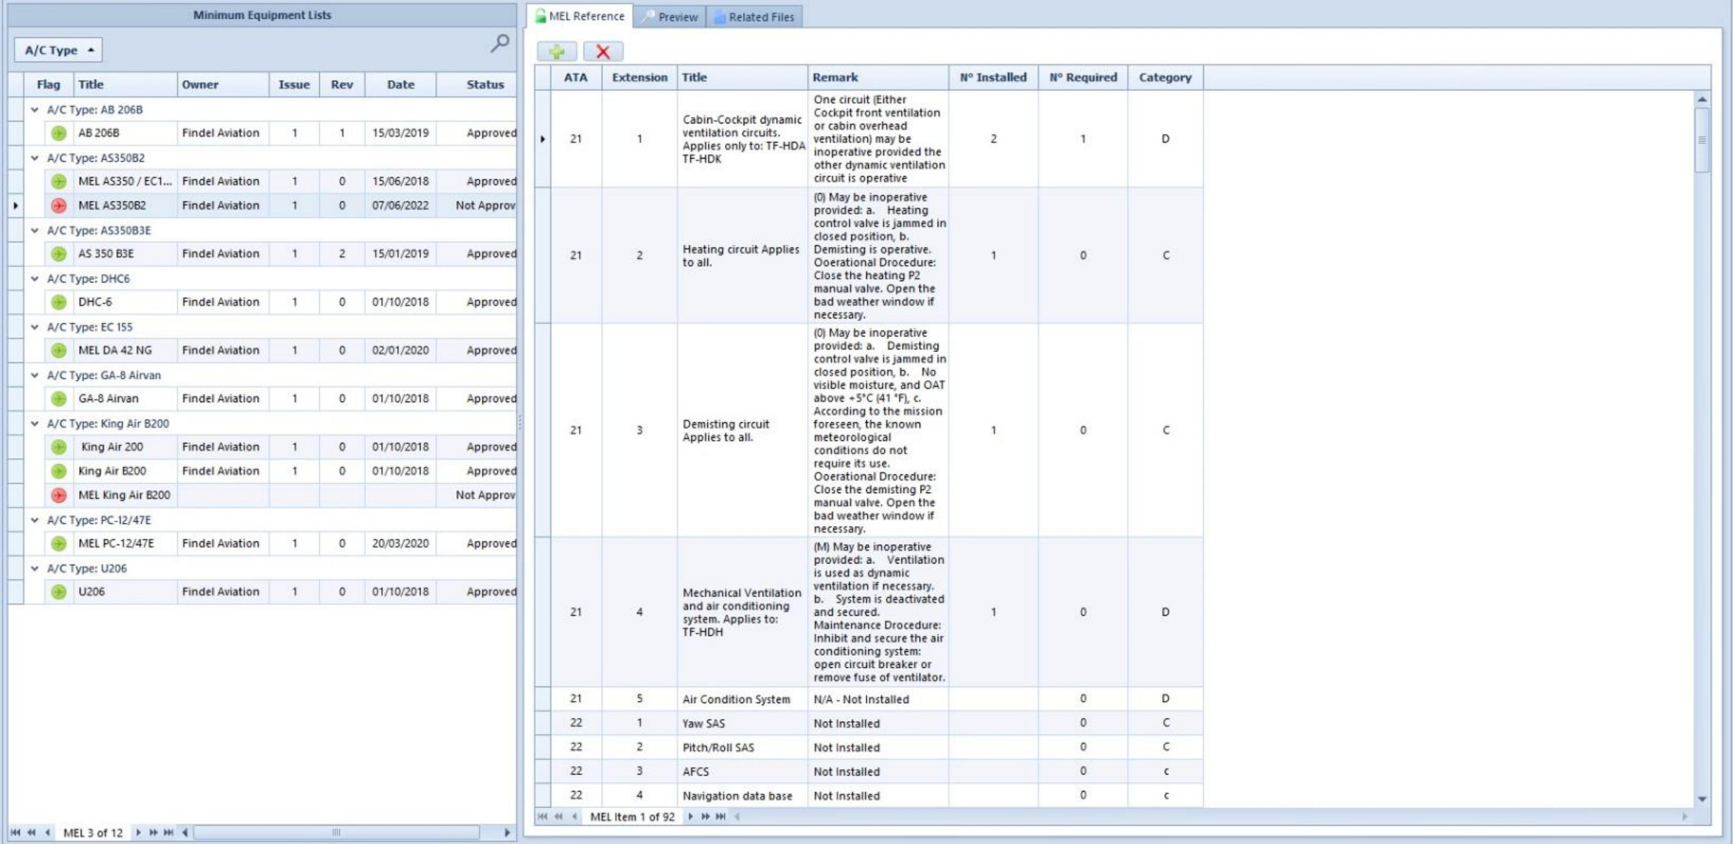Select the 'Yaw SAS' item row
1733x844 pixels.
[x=869, y=724]
